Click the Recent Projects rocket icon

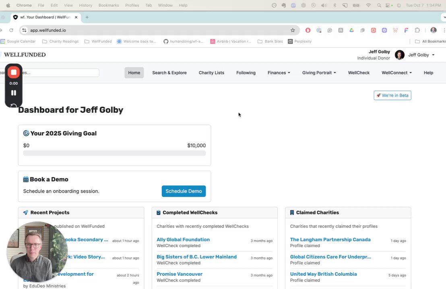(x=26, y=212)
